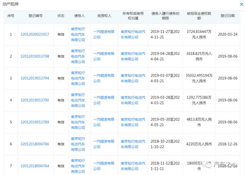Open registration number 32012018004766
Screen dimensions: 245x175
(x=35, y=144)
